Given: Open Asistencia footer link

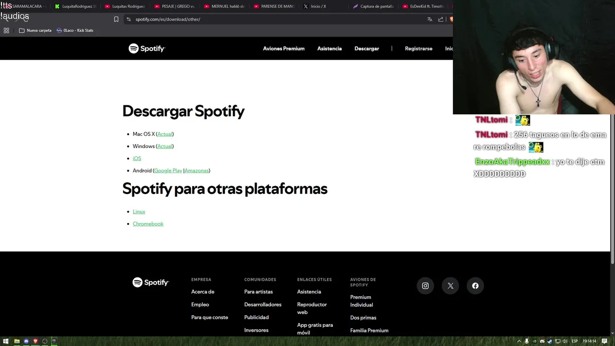Looking at the screenshot, I should point(309,292).
